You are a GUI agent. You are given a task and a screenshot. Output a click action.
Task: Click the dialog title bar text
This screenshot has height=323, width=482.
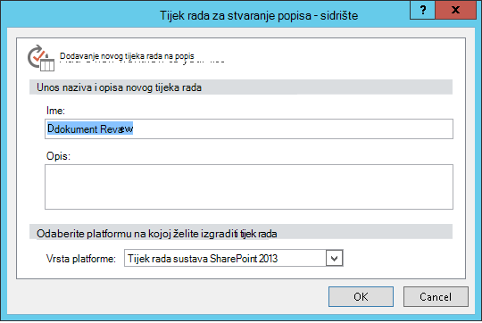[259, 15]
